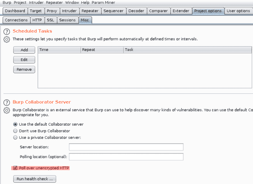The height and width of the screenshot is (184, 253).
Task: Select the Project options tab
Action: [208, 11]
